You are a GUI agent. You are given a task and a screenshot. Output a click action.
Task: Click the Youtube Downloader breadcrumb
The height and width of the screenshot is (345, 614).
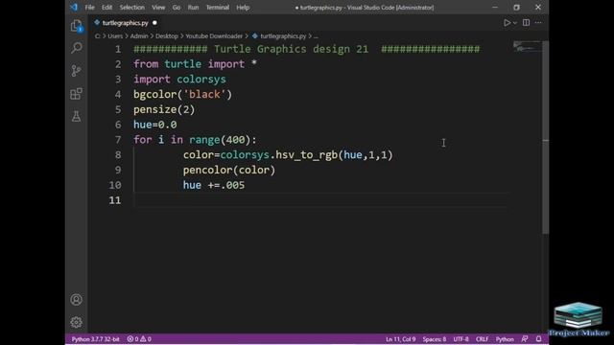[x=214, y=36]
